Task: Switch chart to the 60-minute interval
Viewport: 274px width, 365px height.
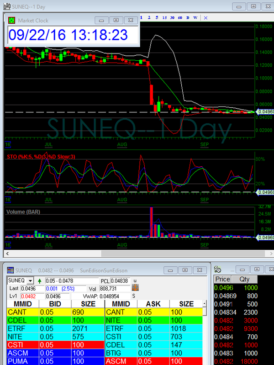Action: [x=180, y=17]
